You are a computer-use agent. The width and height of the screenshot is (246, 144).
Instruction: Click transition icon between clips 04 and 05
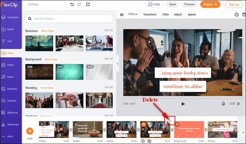(x=172, y=130)
